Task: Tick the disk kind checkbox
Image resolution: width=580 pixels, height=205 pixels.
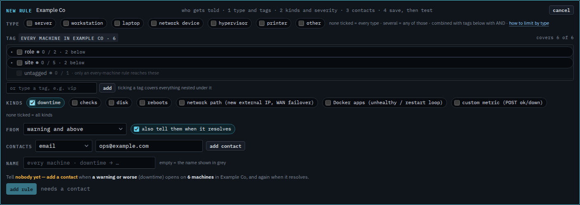Action: (x=111, y=103)
